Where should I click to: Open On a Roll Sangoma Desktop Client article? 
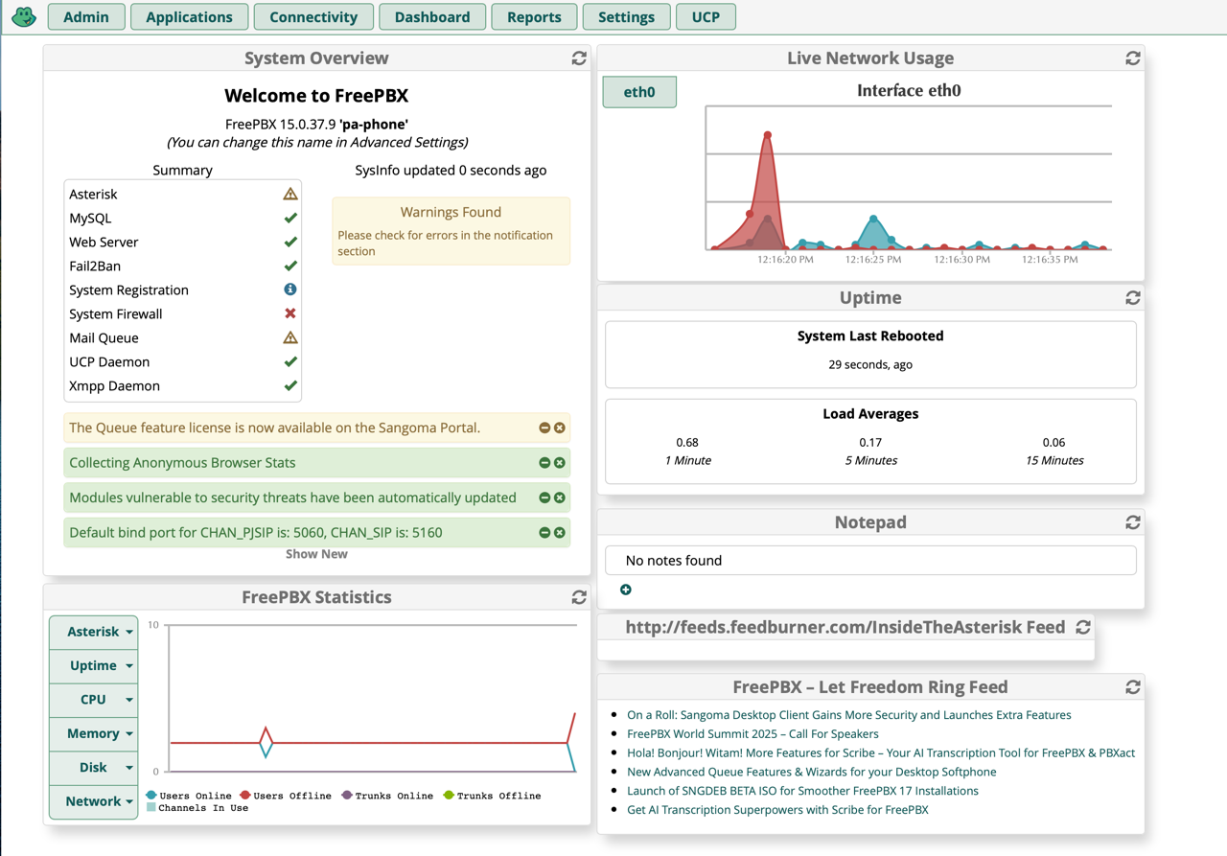point(849,715)
